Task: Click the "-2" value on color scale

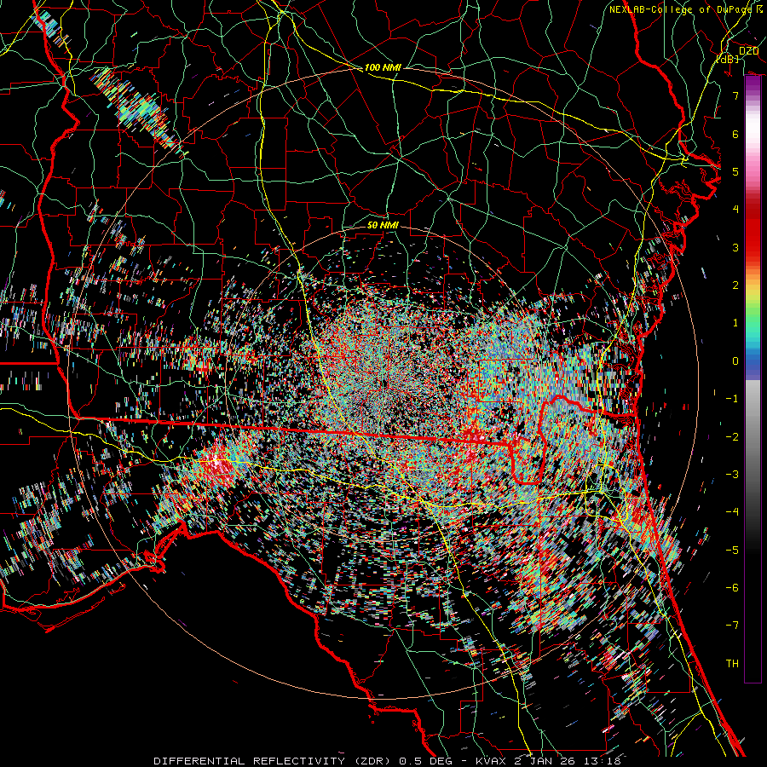Action: point(732,437)
